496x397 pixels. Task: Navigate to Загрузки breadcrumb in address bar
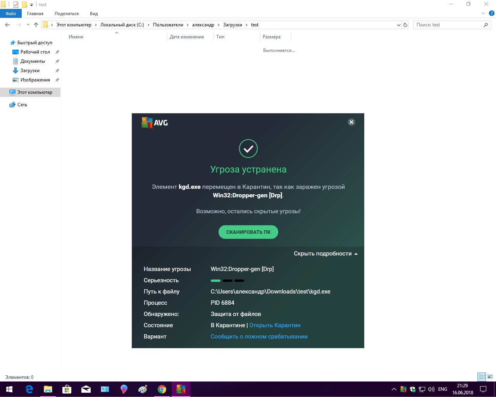(x=232, y=25)
